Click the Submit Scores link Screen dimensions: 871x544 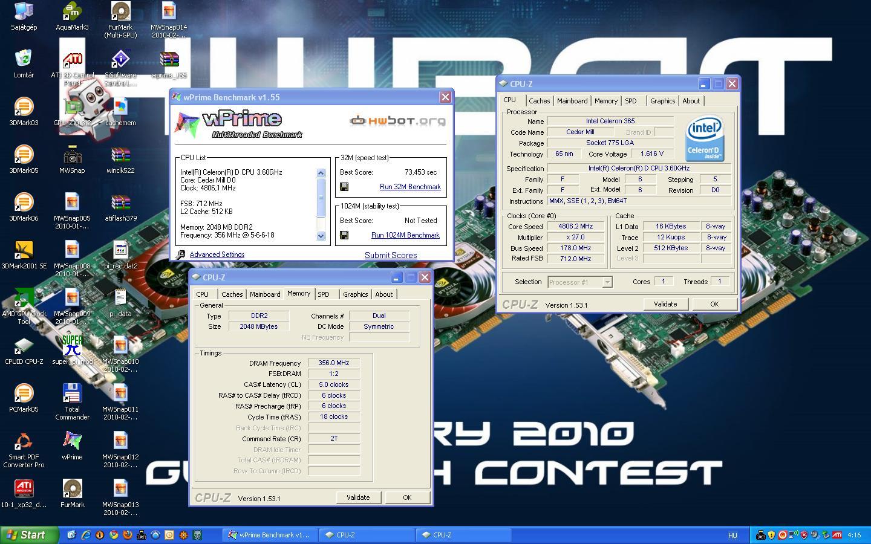[391, 255]
